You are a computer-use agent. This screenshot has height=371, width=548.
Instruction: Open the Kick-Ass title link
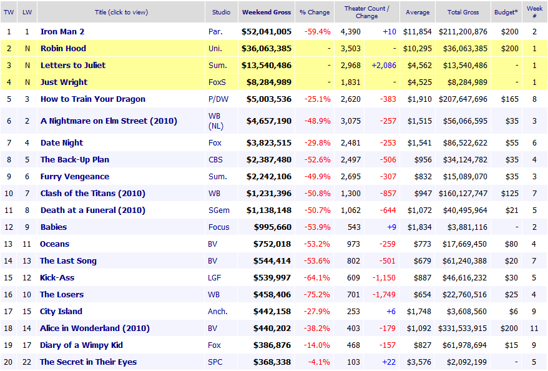(x=57, y=278)
